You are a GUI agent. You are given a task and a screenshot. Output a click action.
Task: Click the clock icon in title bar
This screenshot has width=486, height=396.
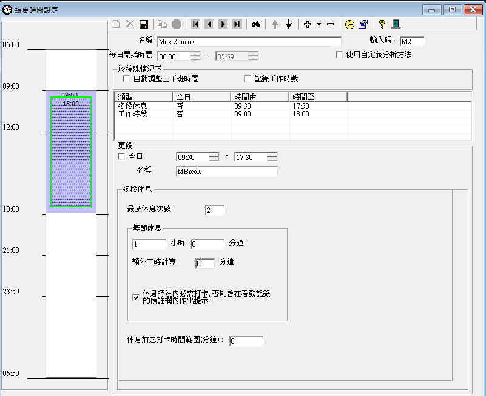click(7, 10)
